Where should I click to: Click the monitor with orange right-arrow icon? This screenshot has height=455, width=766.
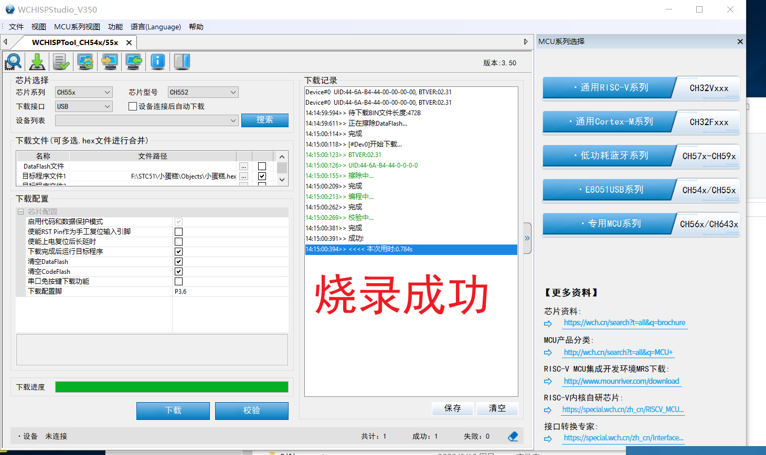point(110,62)
